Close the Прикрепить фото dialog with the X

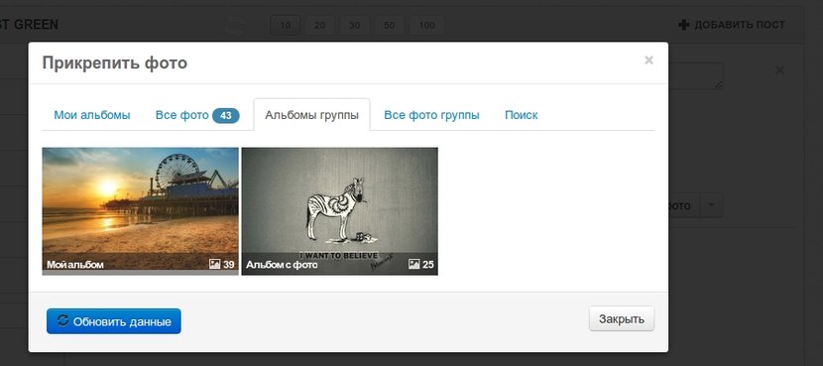click(648, 61)
